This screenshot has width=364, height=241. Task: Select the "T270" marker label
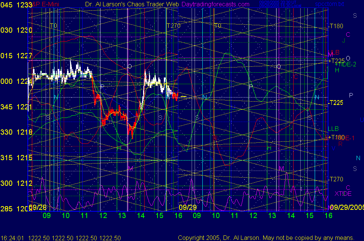click(x=173, y=26)
